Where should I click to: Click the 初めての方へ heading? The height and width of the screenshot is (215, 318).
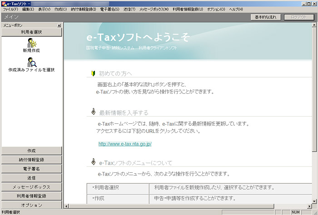[115, 73]
